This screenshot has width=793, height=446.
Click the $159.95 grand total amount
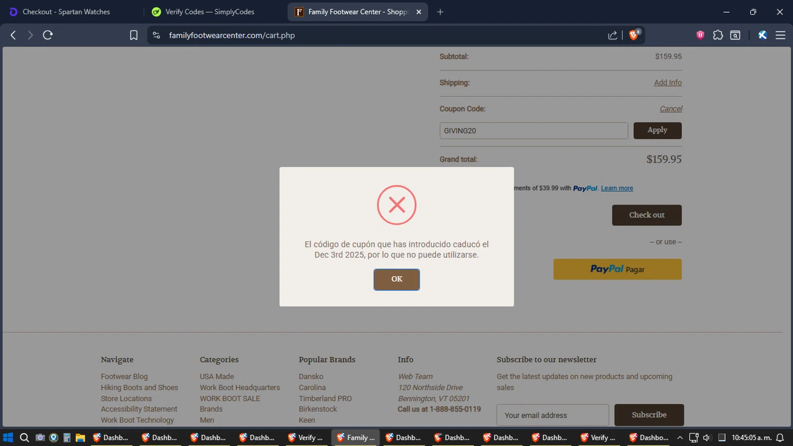point(664,159)
